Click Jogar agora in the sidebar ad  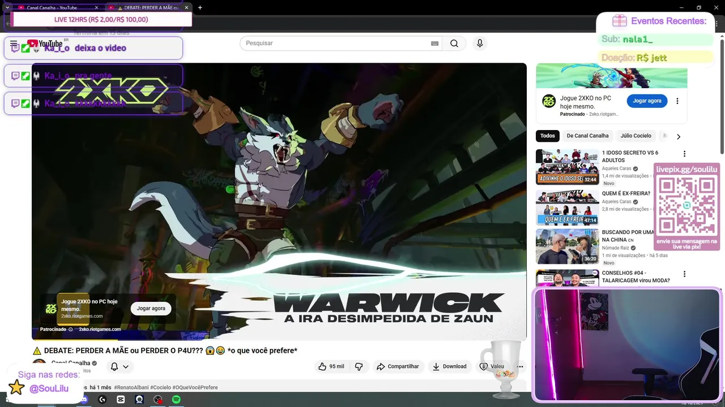647,101
